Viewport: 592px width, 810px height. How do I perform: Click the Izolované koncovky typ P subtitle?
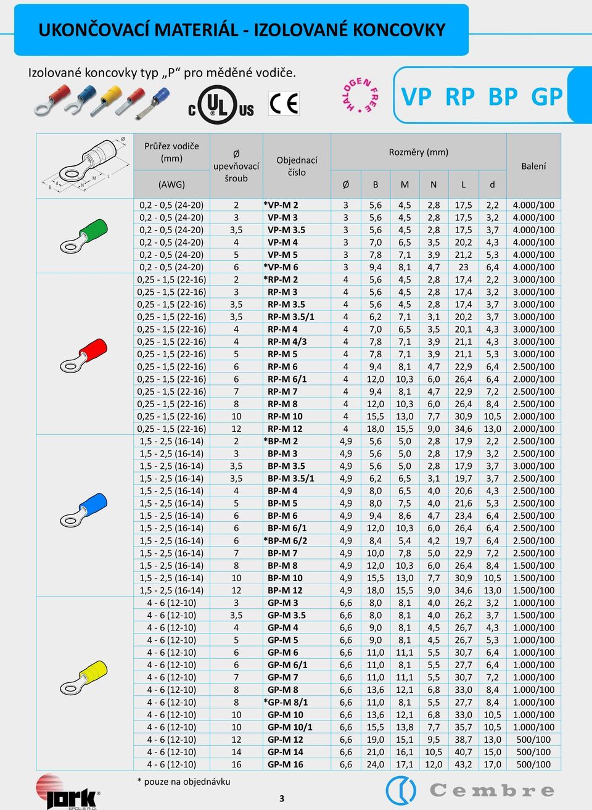162,72
